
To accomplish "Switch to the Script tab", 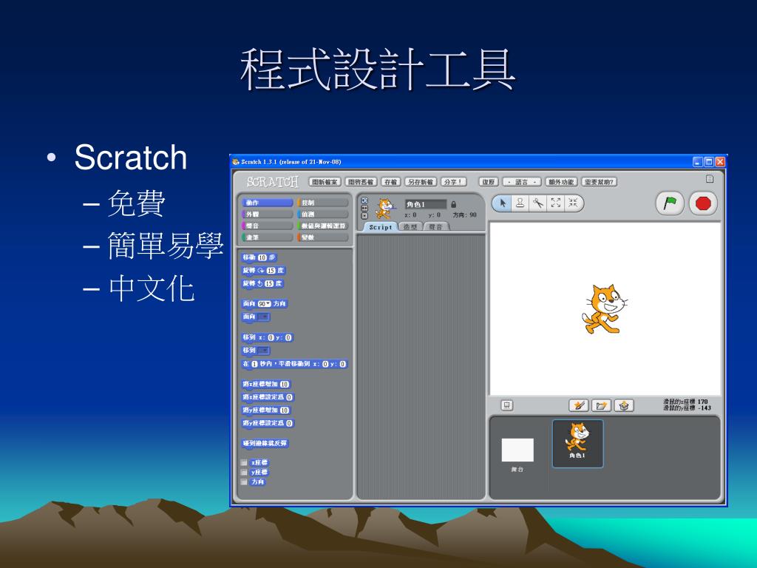I will [x=380, y=227].
